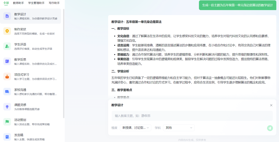The width and height of the screenshot is (279, 142).
Task: Close the 教学设计 input panel
Action: pyautogui.click(x=271, y=105)
